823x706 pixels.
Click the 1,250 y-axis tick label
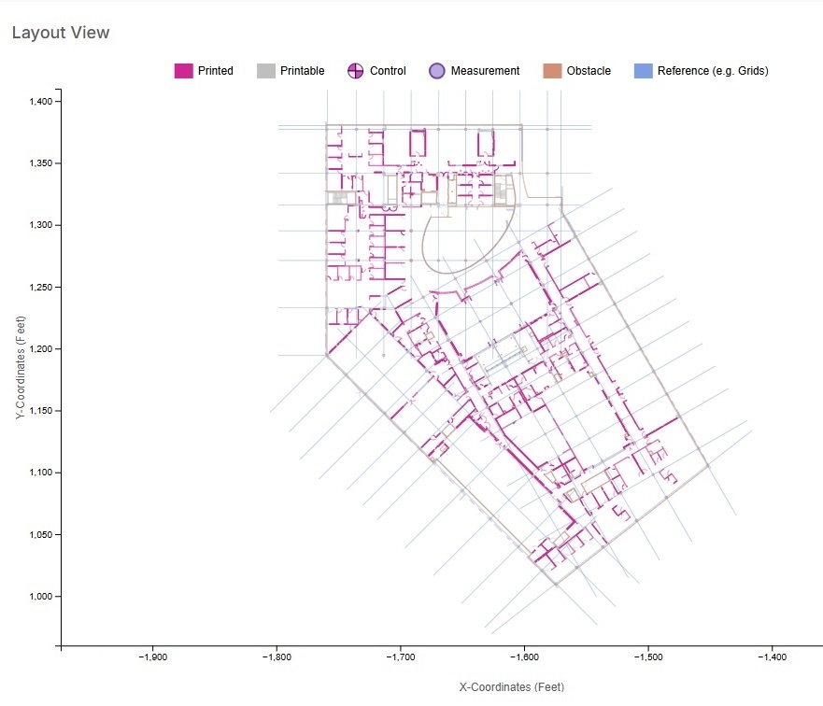click(x=41, y=288)
